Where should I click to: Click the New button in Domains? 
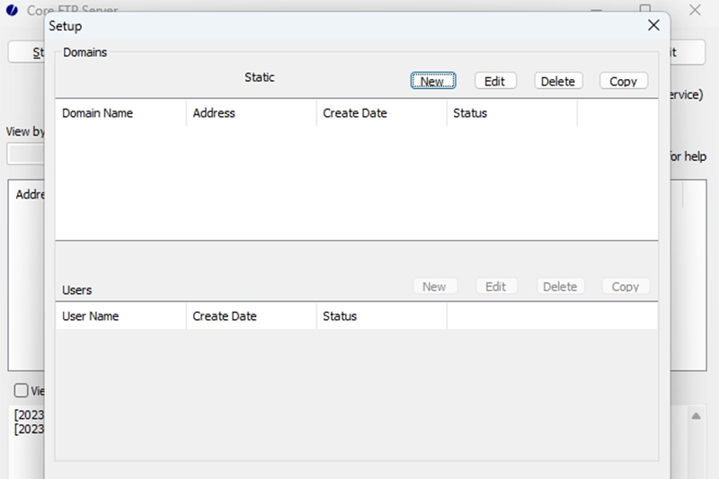(433, 81)
